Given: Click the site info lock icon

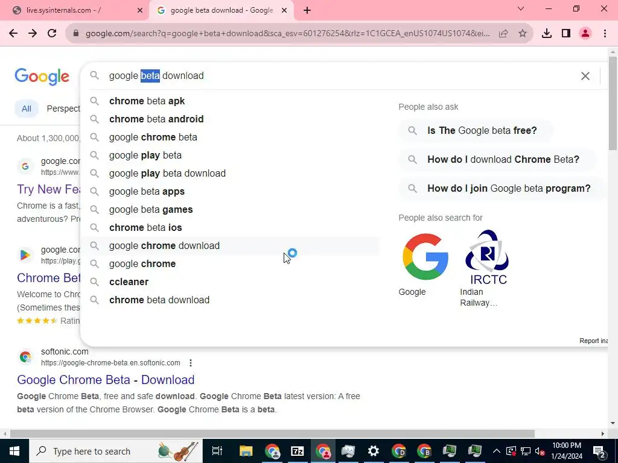Looking at the screenshot, I should pyautogui.click(x=75, y=34).
